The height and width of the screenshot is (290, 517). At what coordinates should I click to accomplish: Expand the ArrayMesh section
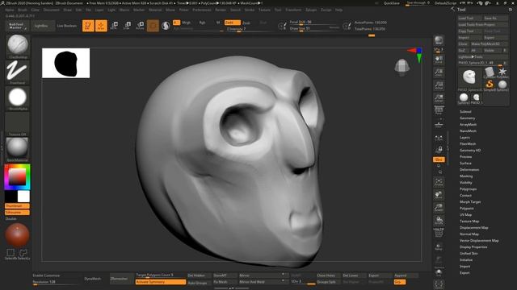[x=468, y=125]
